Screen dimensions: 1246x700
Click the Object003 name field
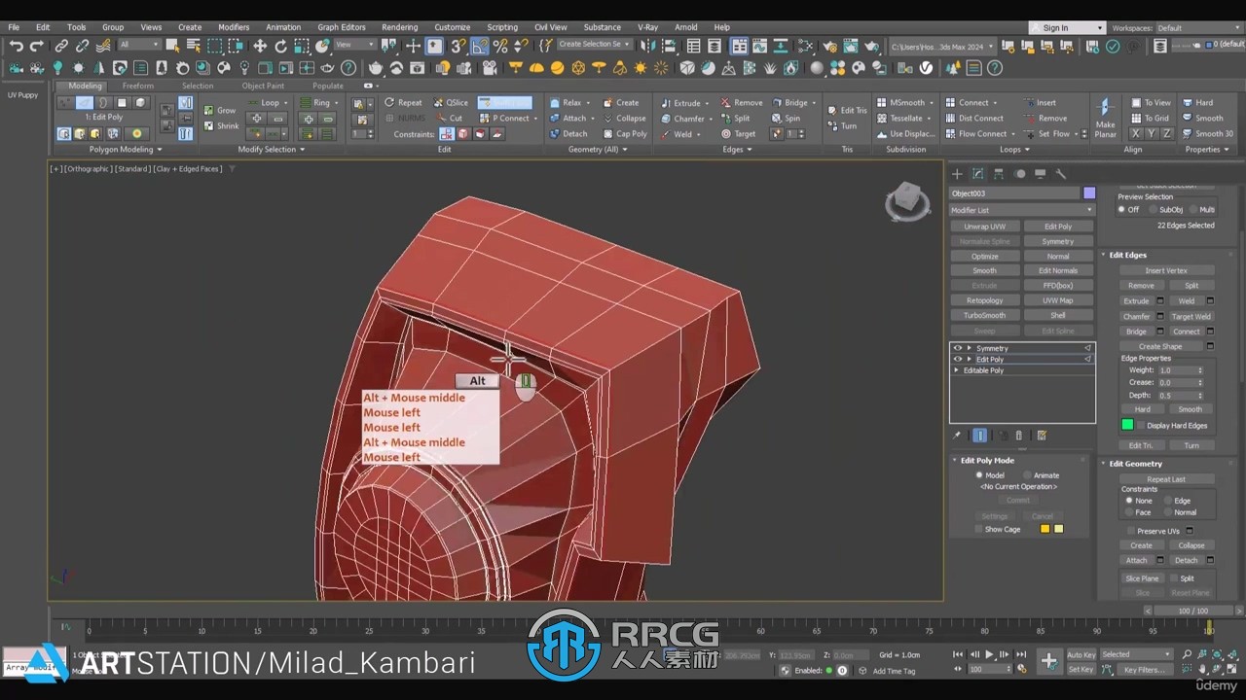coord(1014,193)
